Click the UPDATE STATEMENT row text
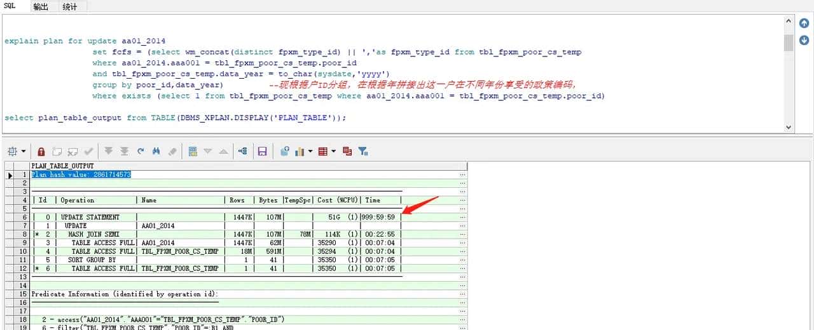Viewport: 814px width, 330px height. [90, 217]
